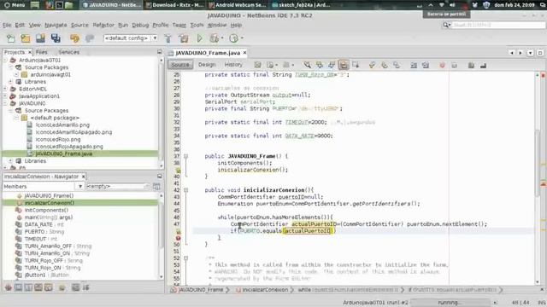Switch to the Download Rxtx browser window in taskbar
This screenshot has height=307, width=547.
pyautogui.click(x=174, y=5)
